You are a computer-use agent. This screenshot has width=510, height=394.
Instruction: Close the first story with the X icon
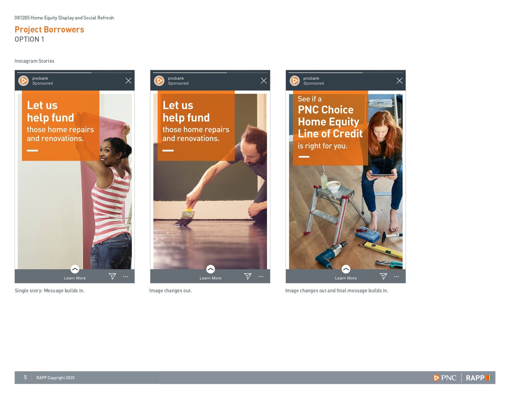click(128, 81)
